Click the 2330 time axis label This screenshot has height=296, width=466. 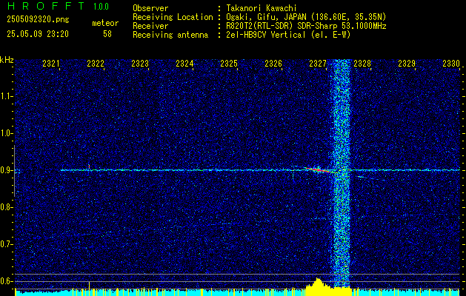click(x=451, y=64)
